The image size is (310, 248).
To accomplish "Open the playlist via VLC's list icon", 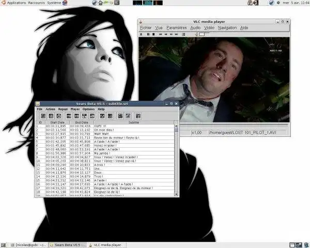I will click(x=183, y=35).
